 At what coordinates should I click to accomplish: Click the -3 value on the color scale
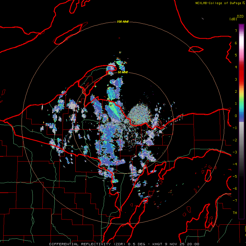235,152
